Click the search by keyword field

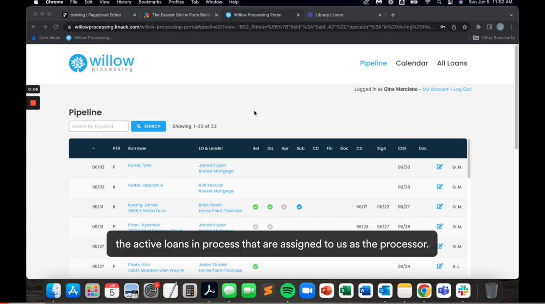pyautogui.click(x=98, y=126)
